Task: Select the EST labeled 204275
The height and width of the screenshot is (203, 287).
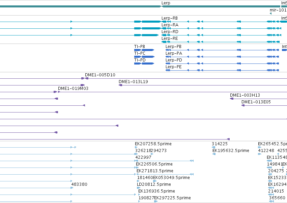Action: point(276,171)
